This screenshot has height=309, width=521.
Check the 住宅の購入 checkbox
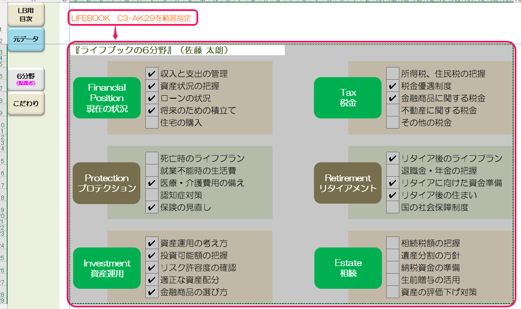(152, 123)
